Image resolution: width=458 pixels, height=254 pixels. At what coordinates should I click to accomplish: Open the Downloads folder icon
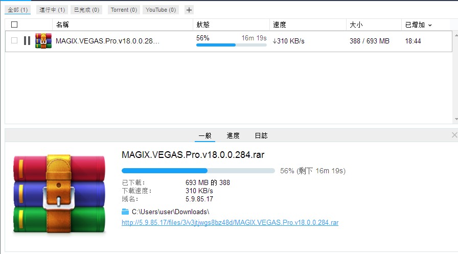coord(125,212)
